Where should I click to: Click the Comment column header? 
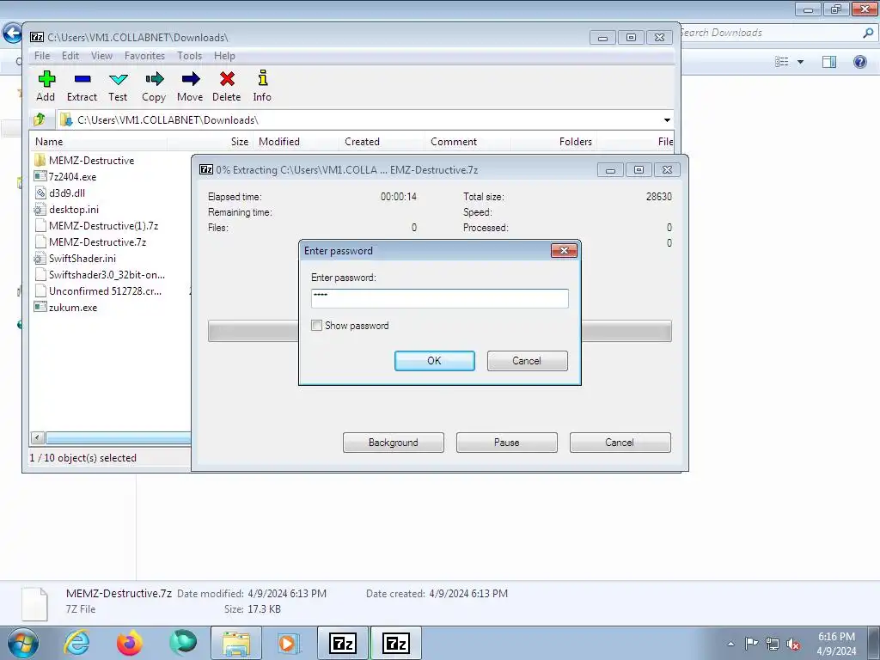coord(467,142)
